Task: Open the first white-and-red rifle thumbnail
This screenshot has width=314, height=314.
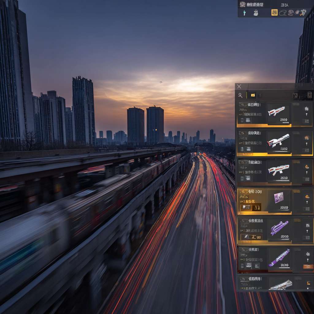Action: 277,112
